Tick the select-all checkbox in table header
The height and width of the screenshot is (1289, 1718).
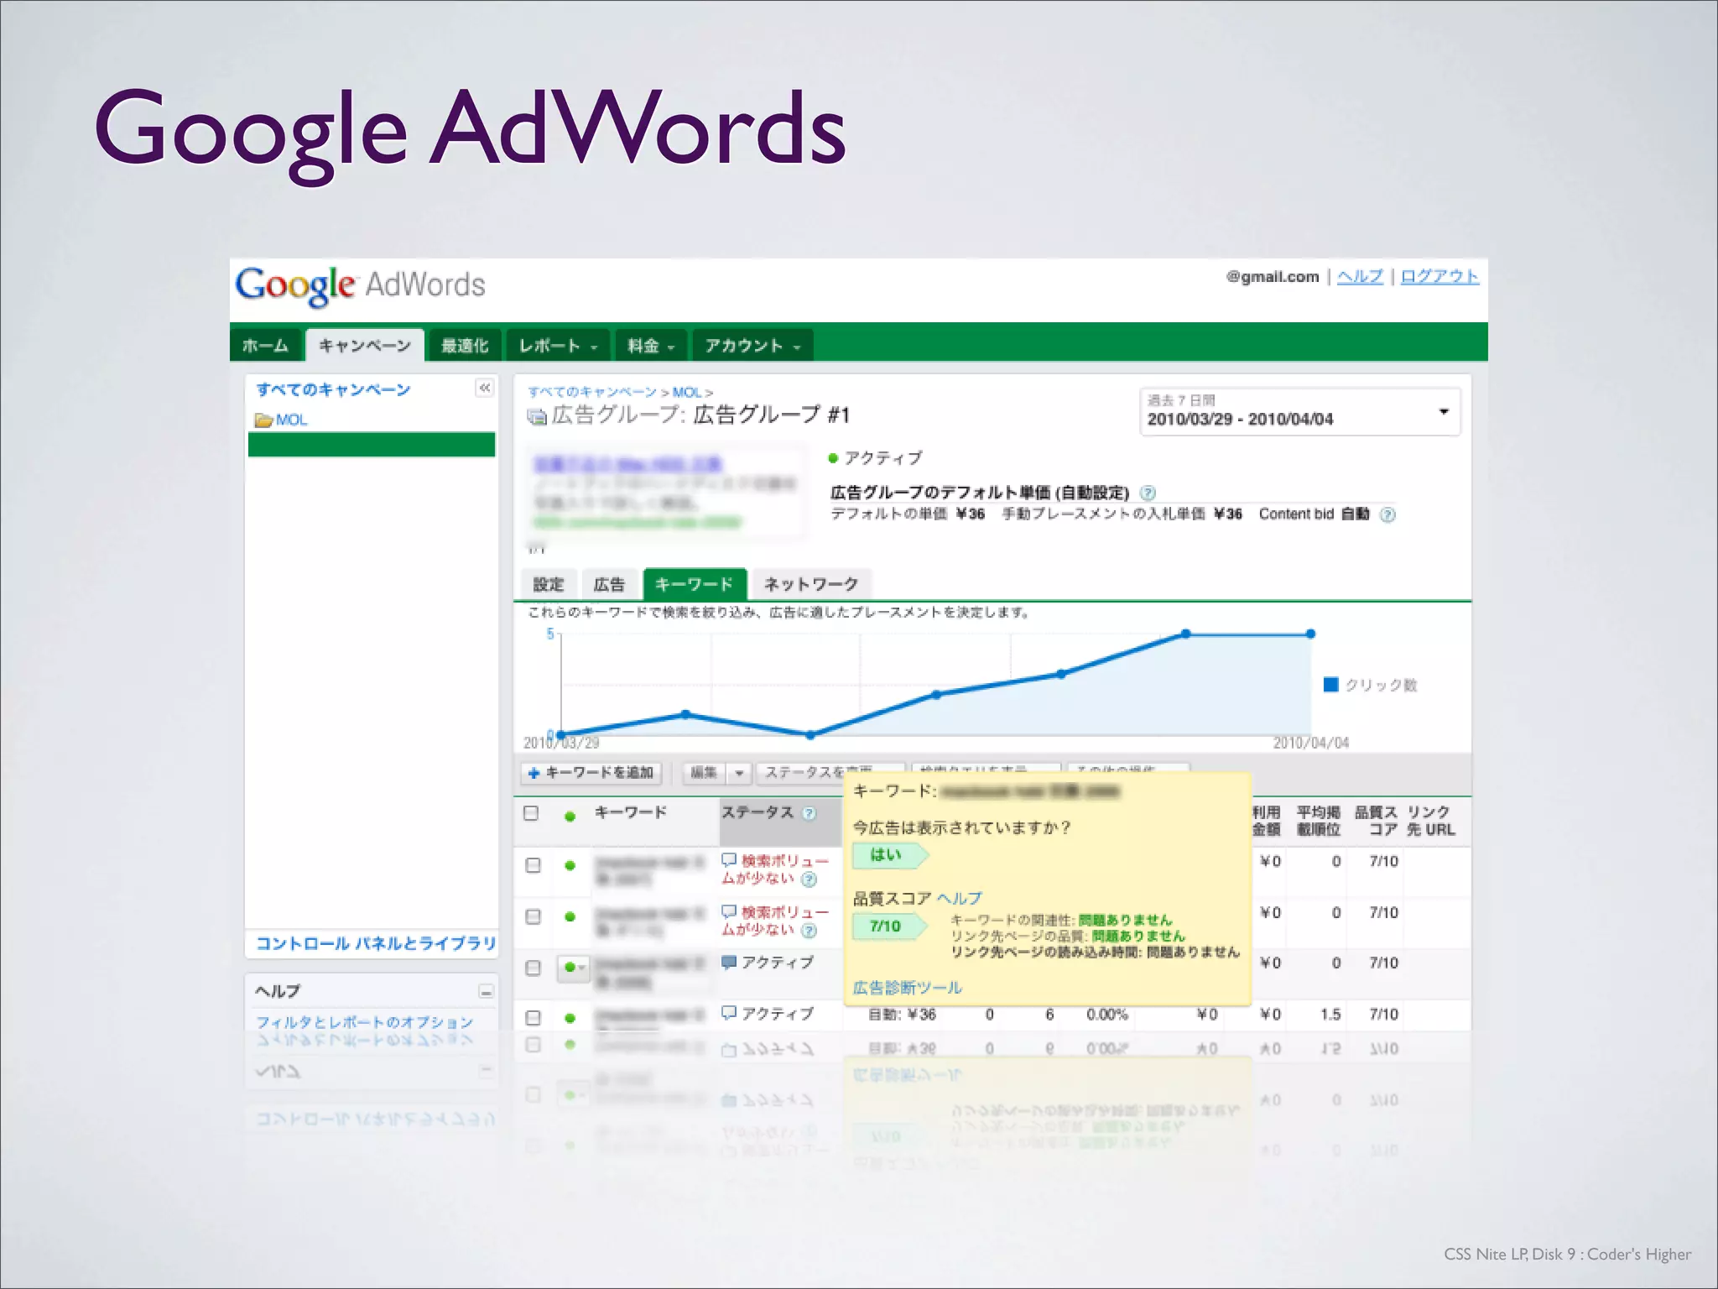tap(531, 813)
